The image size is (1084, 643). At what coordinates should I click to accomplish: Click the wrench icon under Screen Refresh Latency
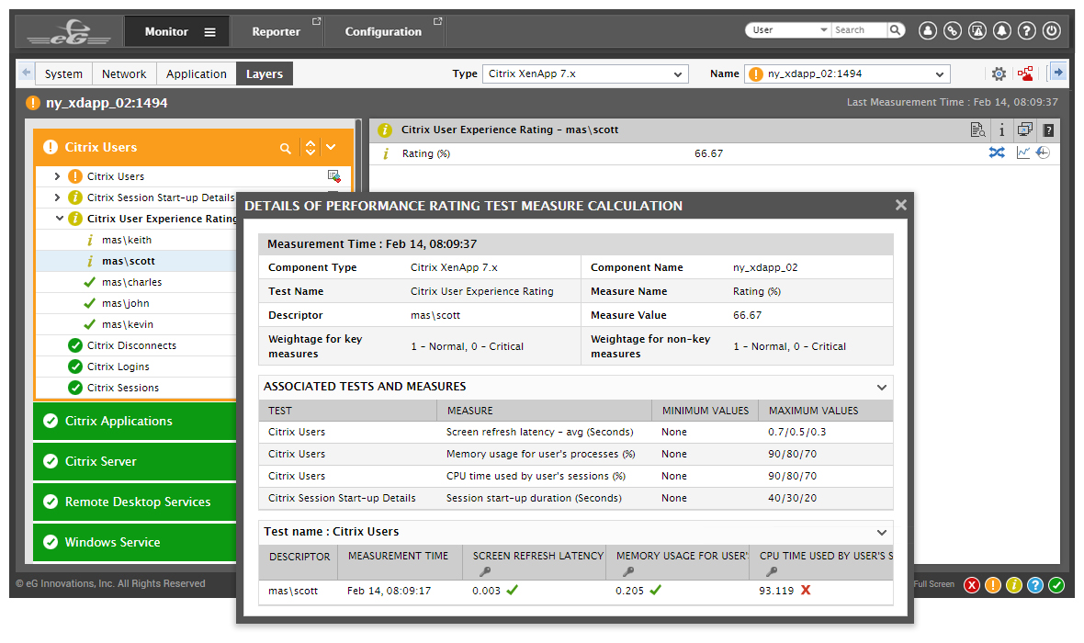tap(485, 571)
